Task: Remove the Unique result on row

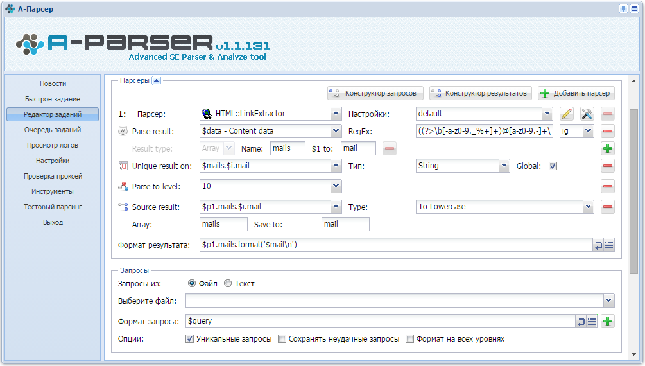Action: pos(608,166)
